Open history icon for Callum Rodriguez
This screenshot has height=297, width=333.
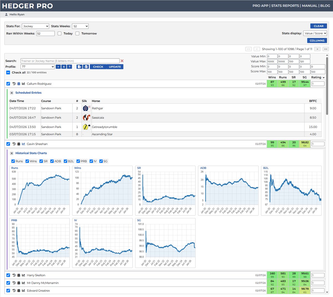pyautogui.click(x=14, y=84)
